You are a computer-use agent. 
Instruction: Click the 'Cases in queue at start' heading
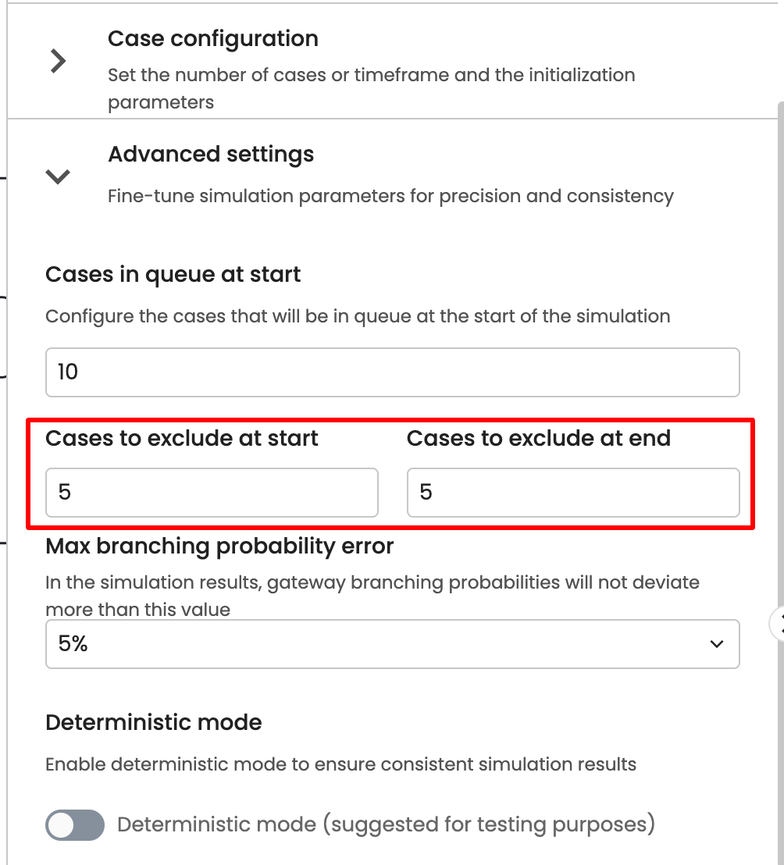point(173,275)
